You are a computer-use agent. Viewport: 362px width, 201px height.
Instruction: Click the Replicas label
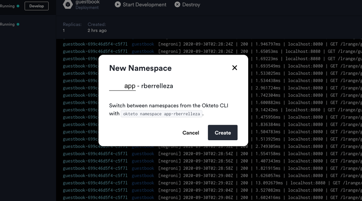[x=72, y=24]
